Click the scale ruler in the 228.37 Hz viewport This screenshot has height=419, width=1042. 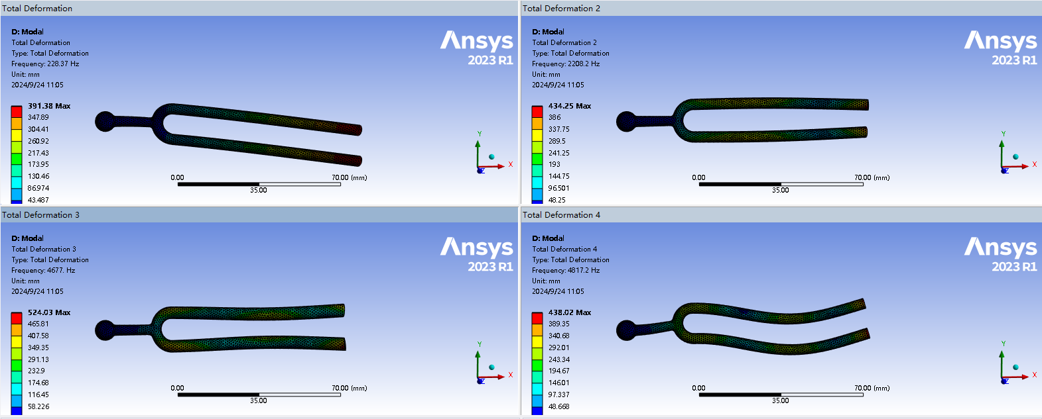click(x=259, y=184)
